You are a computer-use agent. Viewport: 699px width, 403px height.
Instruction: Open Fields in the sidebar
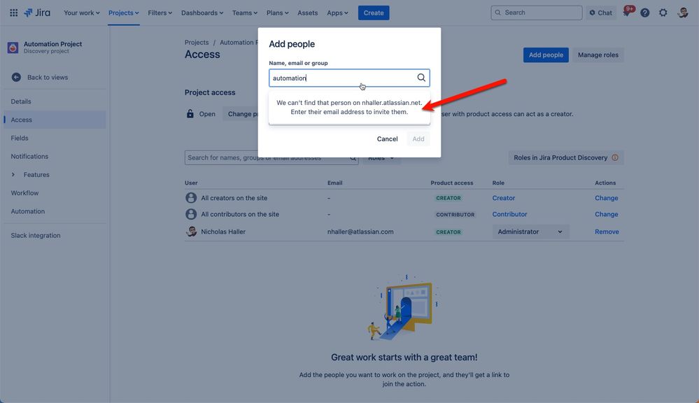(20, 138)
